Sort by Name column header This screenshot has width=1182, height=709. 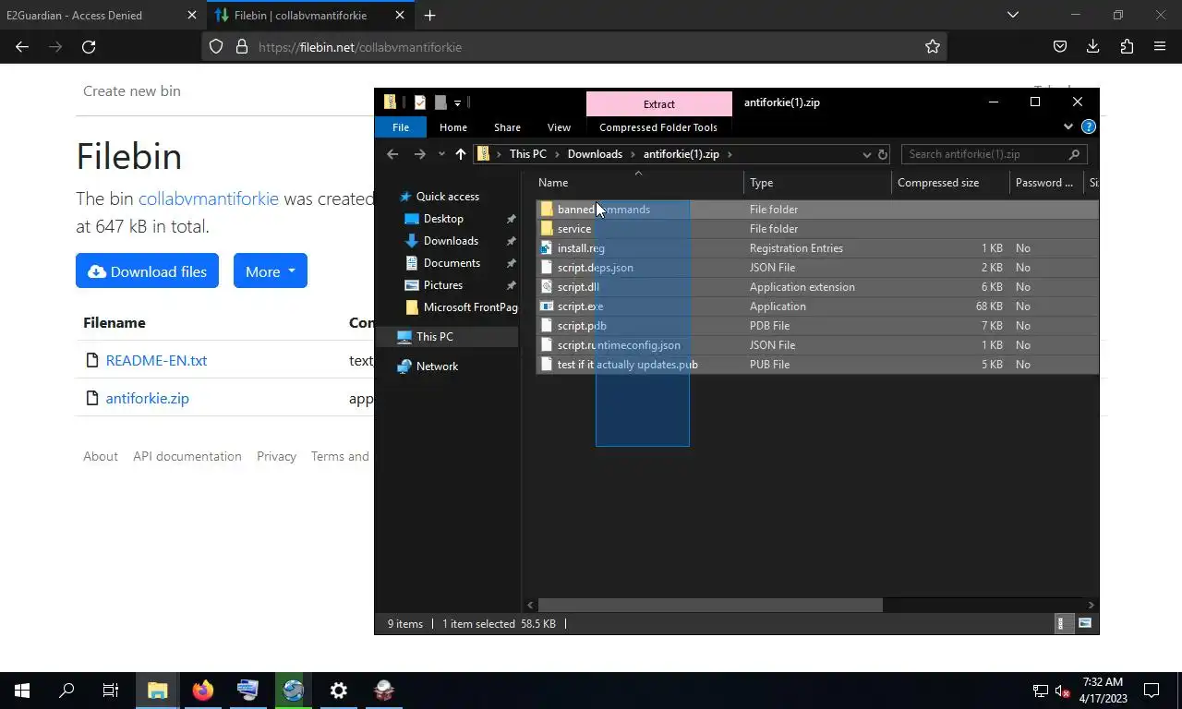pos(639,183)
